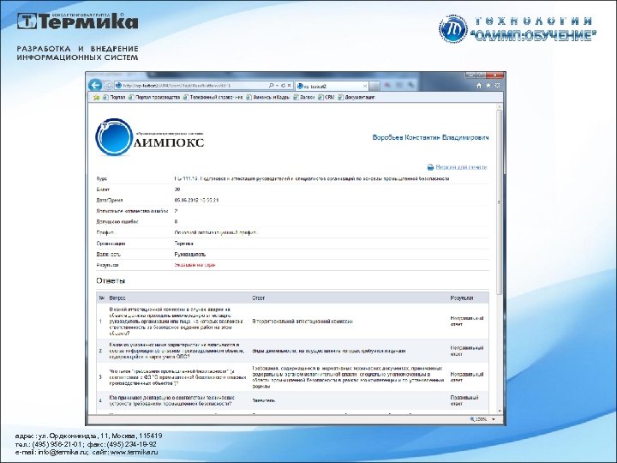Click the Олимпокс round blue logo
This screenshot has height=463, width=617.
114,137
